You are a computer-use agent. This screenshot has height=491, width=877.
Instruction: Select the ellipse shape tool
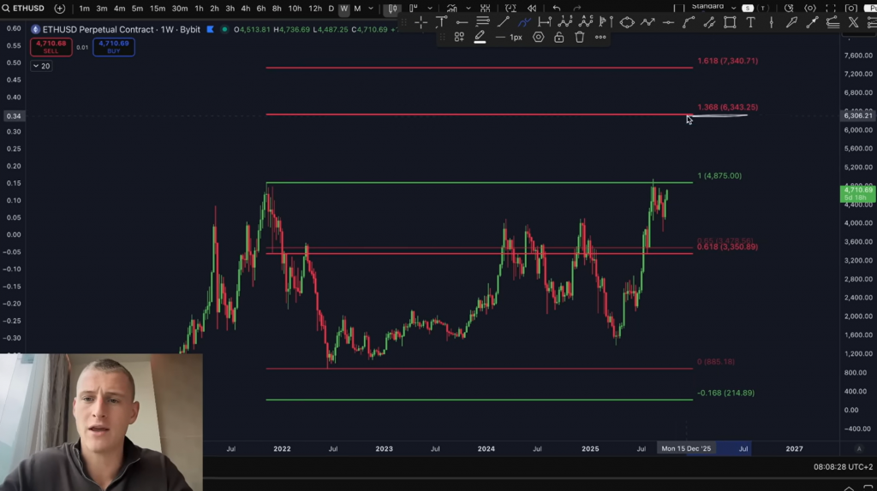[627, 23]
